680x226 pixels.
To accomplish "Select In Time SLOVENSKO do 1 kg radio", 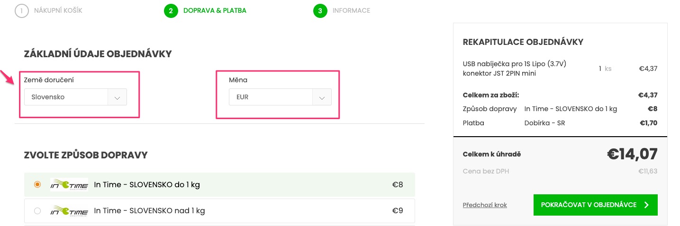I will 37,184.
